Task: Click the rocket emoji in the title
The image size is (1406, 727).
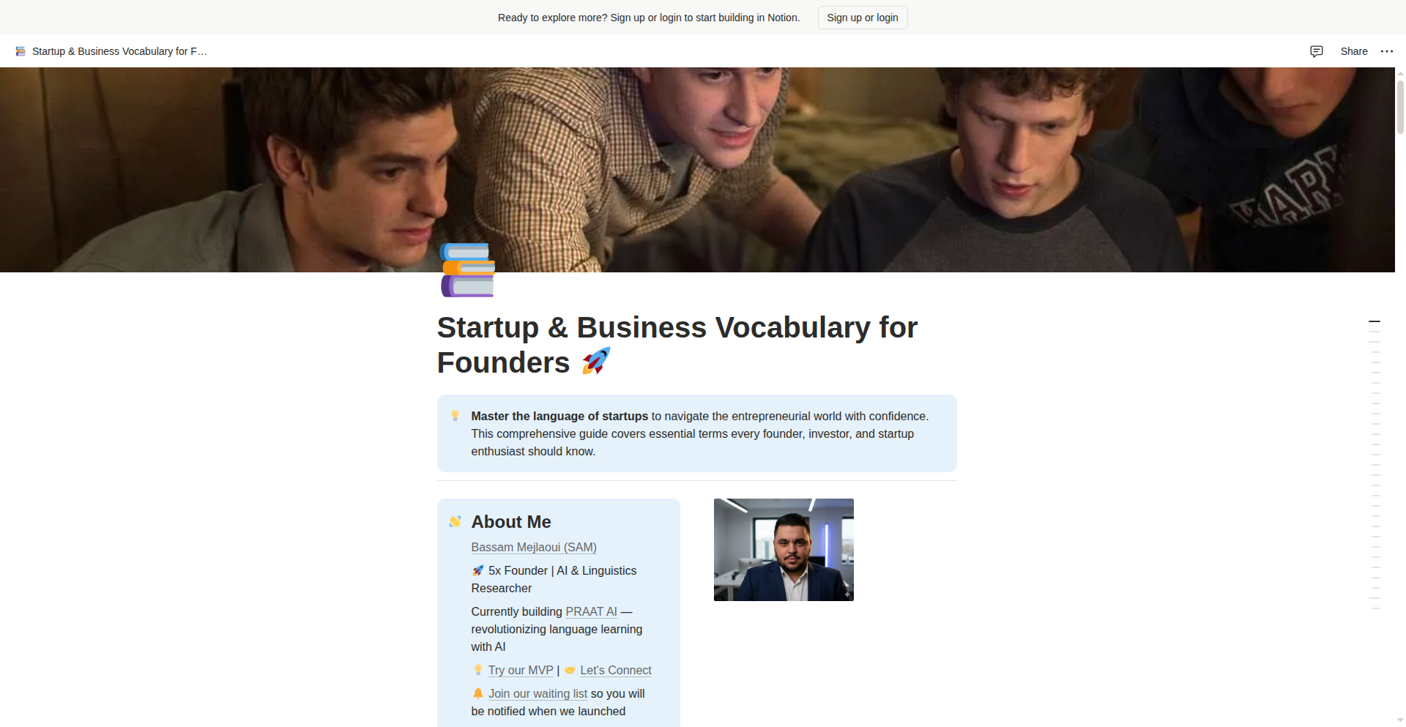Action: point(596,362)
